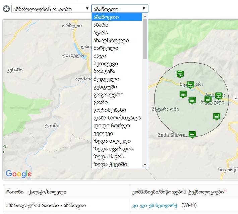The width and height of the screenshot is (238, 214).
Task: Click the green marker next to Zeda Shavra
Action: [x=192, y=135]
